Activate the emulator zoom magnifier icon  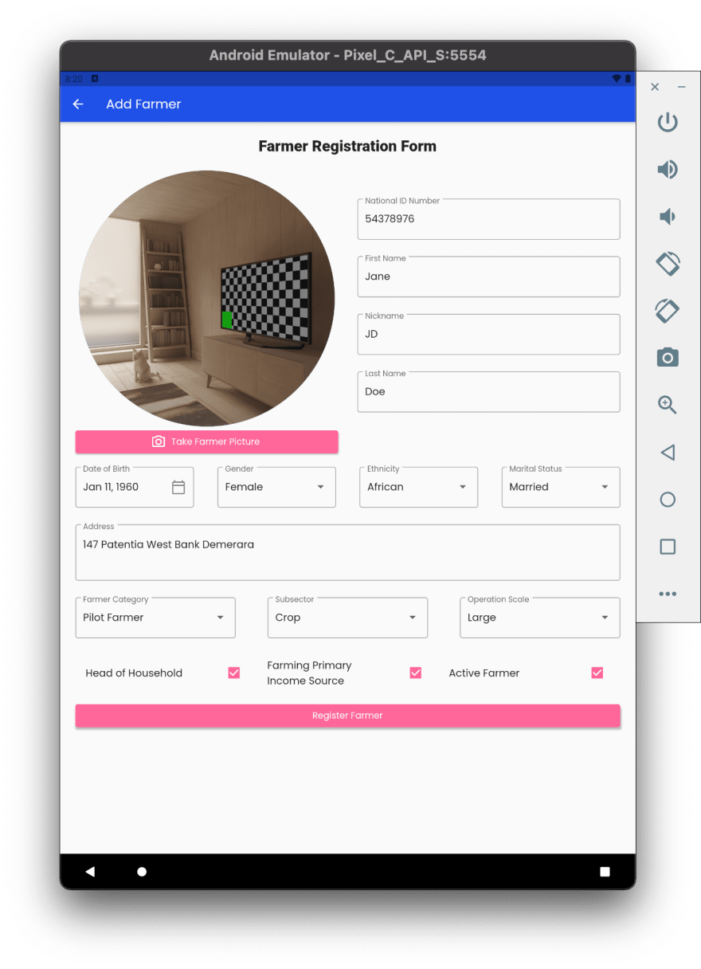point(668,405)
